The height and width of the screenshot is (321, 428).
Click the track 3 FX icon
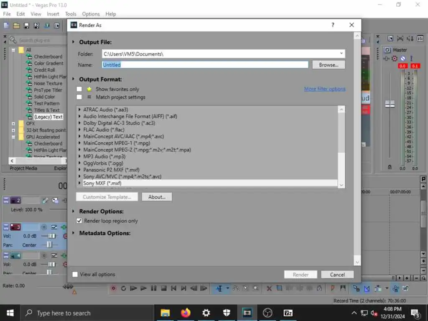pos(64,227)
